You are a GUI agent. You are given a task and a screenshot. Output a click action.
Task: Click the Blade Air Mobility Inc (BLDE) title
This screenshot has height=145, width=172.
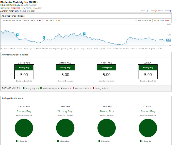(x=19, y=2)
